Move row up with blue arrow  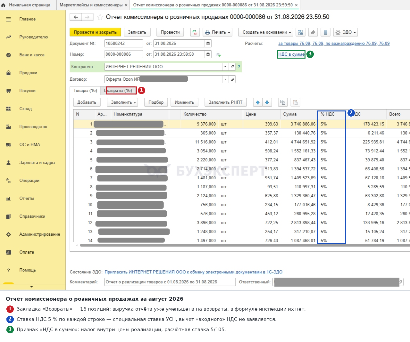(x=258, y=102)
